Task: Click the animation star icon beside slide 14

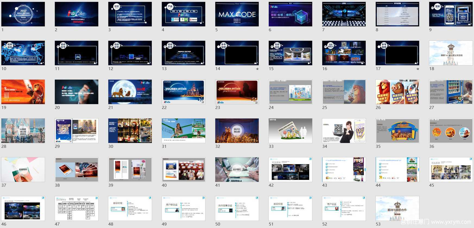Action: coord(257,69)
